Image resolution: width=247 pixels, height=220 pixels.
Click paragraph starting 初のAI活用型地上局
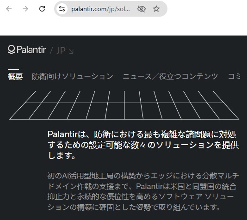point(143,191)
